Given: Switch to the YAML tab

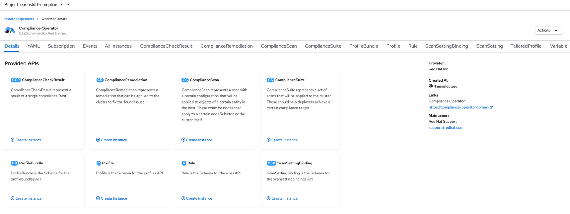Looking at the screenshot, I should click(33, 46).
